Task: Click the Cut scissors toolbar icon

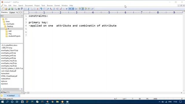Action: 28,9
